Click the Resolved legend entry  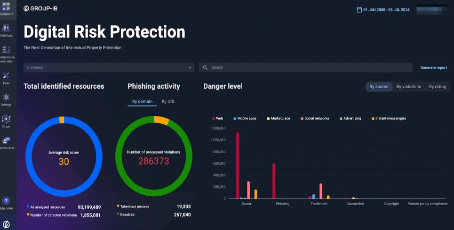(126, 215)
